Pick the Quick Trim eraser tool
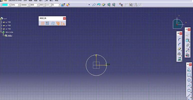The width and height of the screenshot is (193, 100). (x=179, y=49)
